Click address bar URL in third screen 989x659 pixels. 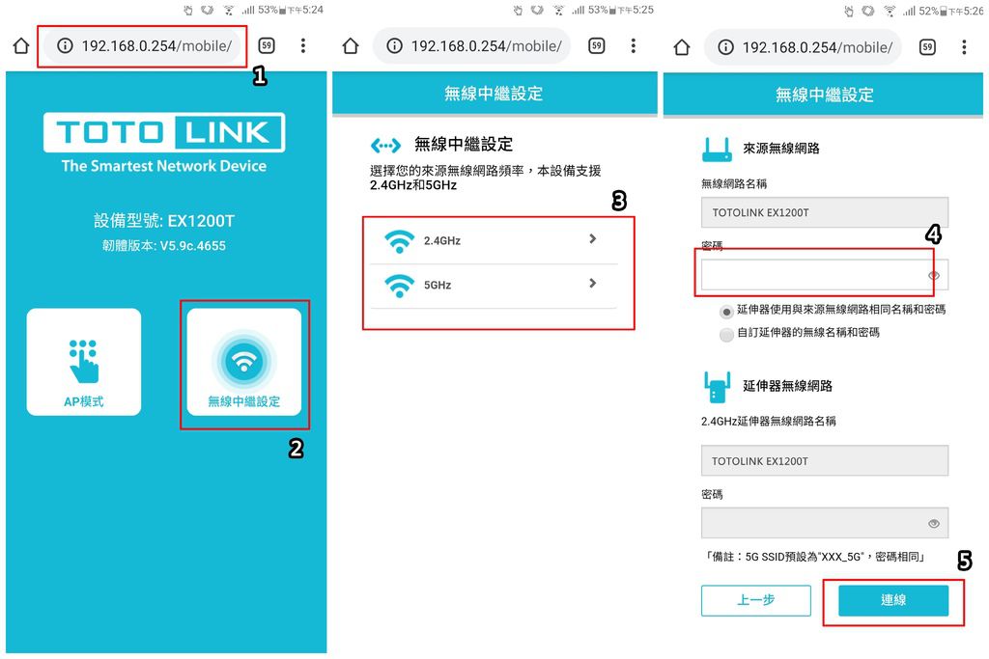(817, 47)
